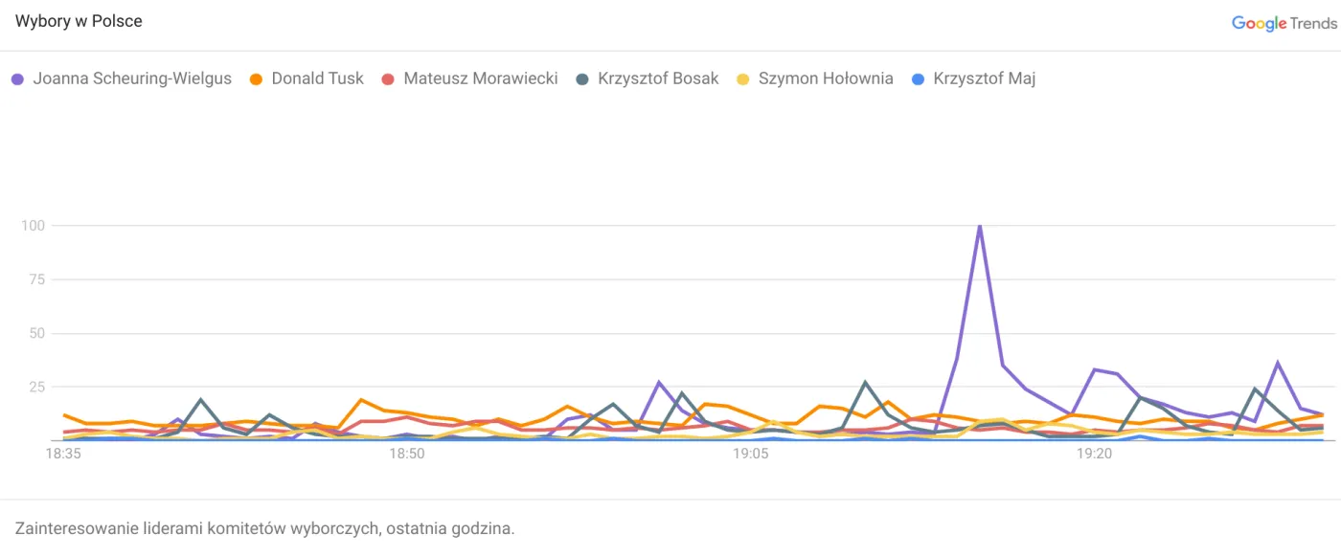This screenshot has width=1341, height=556.
Task: Click the orange Donald Tusk legend dot
Action: 257,79
